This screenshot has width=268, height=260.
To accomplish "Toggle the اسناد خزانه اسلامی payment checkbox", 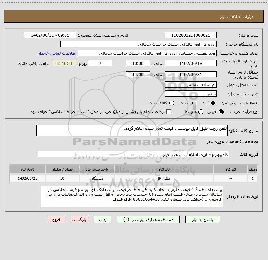I will click(169, 112).
